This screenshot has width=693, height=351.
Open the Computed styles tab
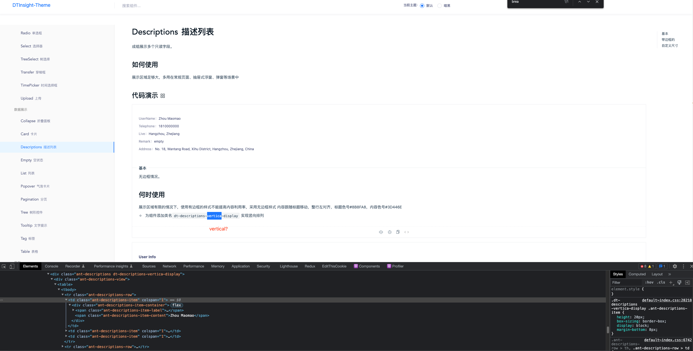(637, 274)
